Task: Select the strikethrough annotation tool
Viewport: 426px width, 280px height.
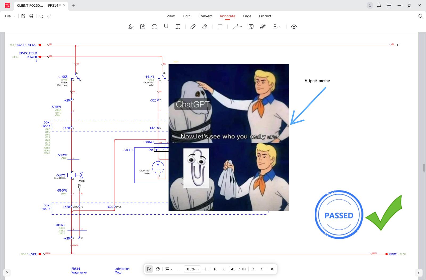Action: [154, 27]
